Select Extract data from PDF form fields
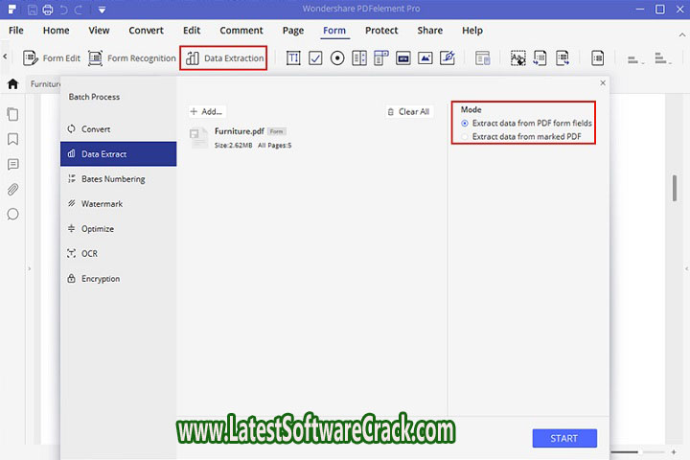The height and width of the screenshot is (460, 690). (x=526, y=124)
